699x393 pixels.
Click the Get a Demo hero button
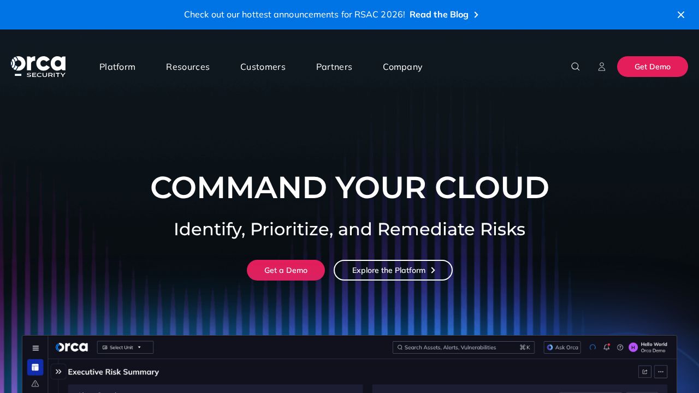pos(286,270)
